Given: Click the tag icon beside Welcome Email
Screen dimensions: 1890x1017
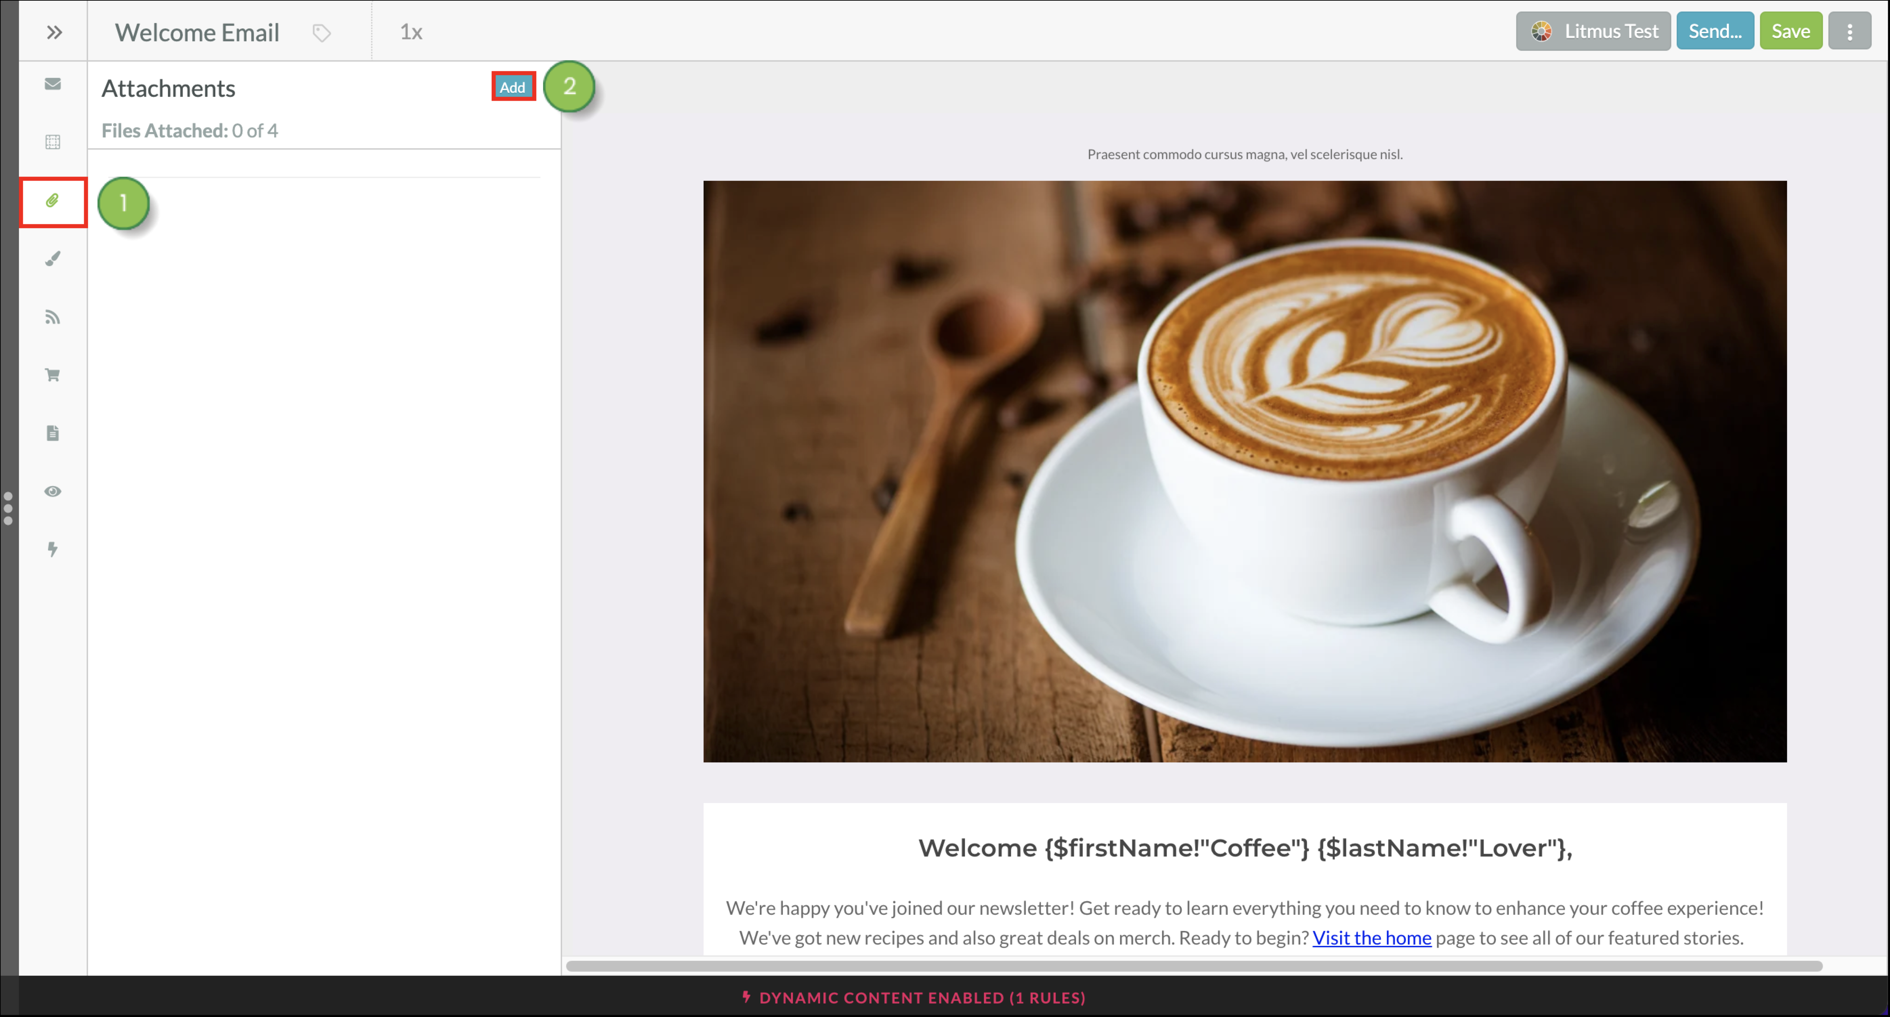Looking at the screenshot, I should [321, 33].
